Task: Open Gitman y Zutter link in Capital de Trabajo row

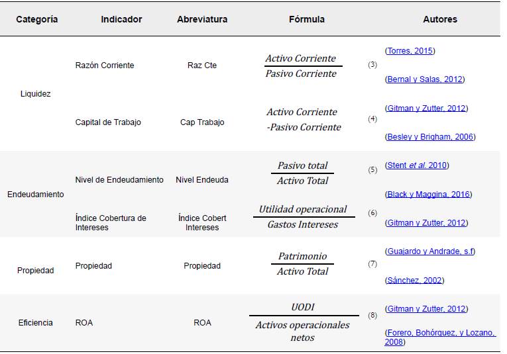Action: coord(426,108)
